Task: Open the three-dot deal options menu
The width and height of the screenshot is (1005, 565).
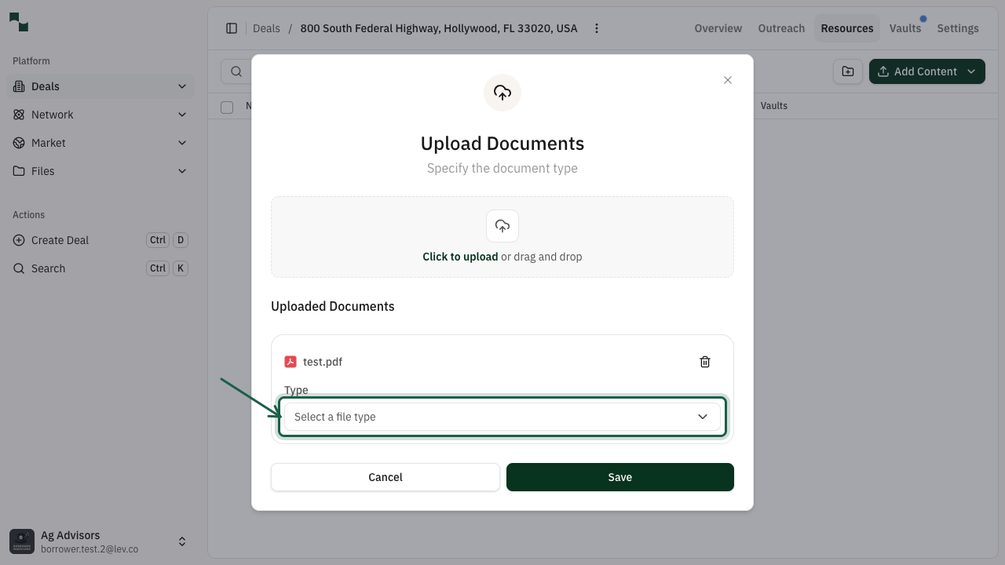Action: 597,28
